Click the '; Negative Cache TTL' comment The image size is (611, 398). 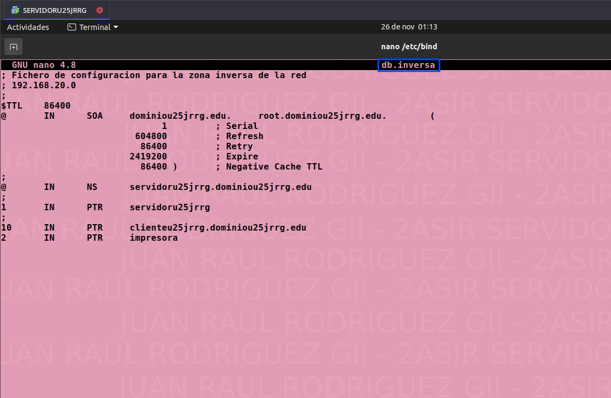[x=269, y=166]
